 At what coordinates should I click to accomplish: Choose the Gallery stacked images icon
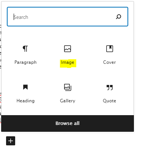(x=68, y=87)
